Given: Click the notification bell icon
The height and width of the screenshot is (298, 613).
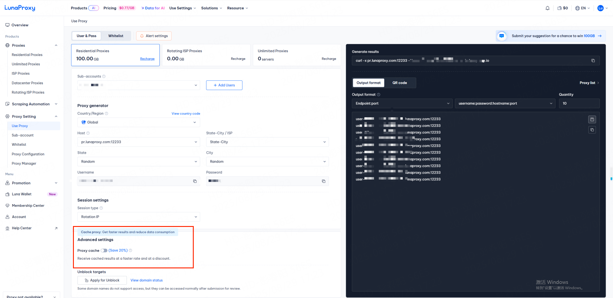Looking at the screenshot, I should point(547,8).
